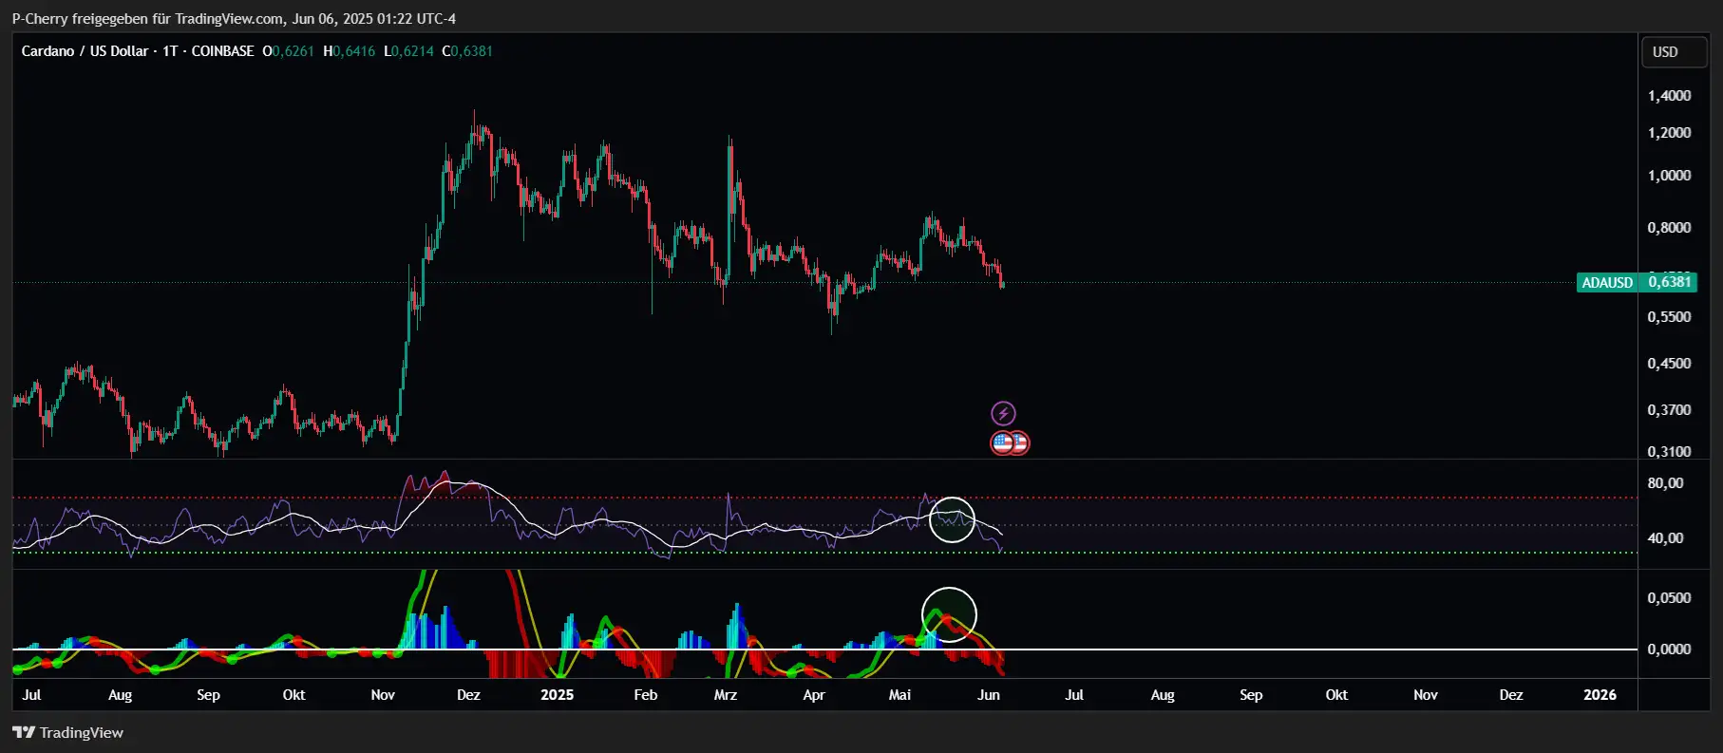Click the RSI 80,00 axis label
Screen dimensions: 1723x753
(x=1665, y=483)
